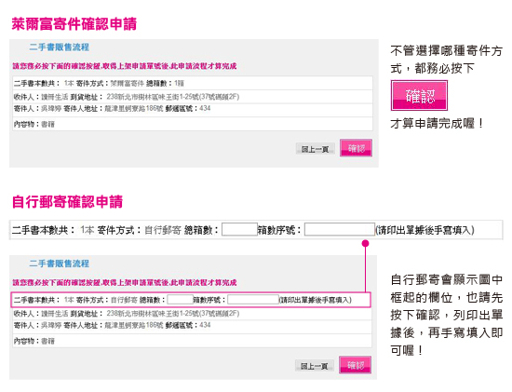Click the 自行郵寄確認申請 heading
The image size is (512, 392).
click(67, 201)
